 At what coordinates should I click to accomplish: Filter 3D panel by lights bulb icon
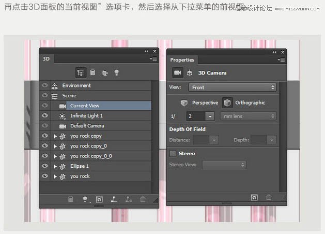click(x=116, y=72)
